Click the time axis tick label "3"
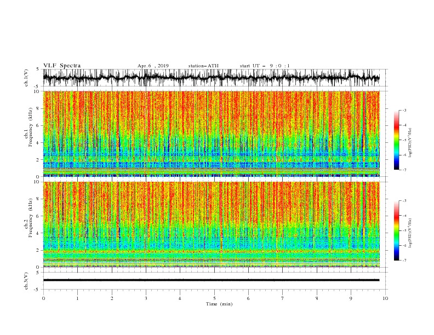The image size is (434, 335). pyautogui.click(x=146, y=298)
